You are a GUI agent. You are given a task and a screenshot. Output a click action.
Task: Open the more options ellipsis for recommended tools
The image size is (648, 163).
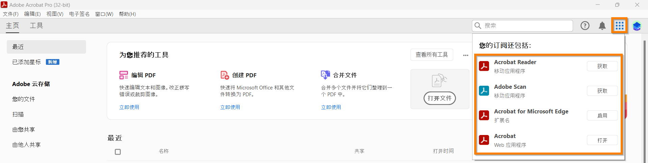tap(466, 55)
